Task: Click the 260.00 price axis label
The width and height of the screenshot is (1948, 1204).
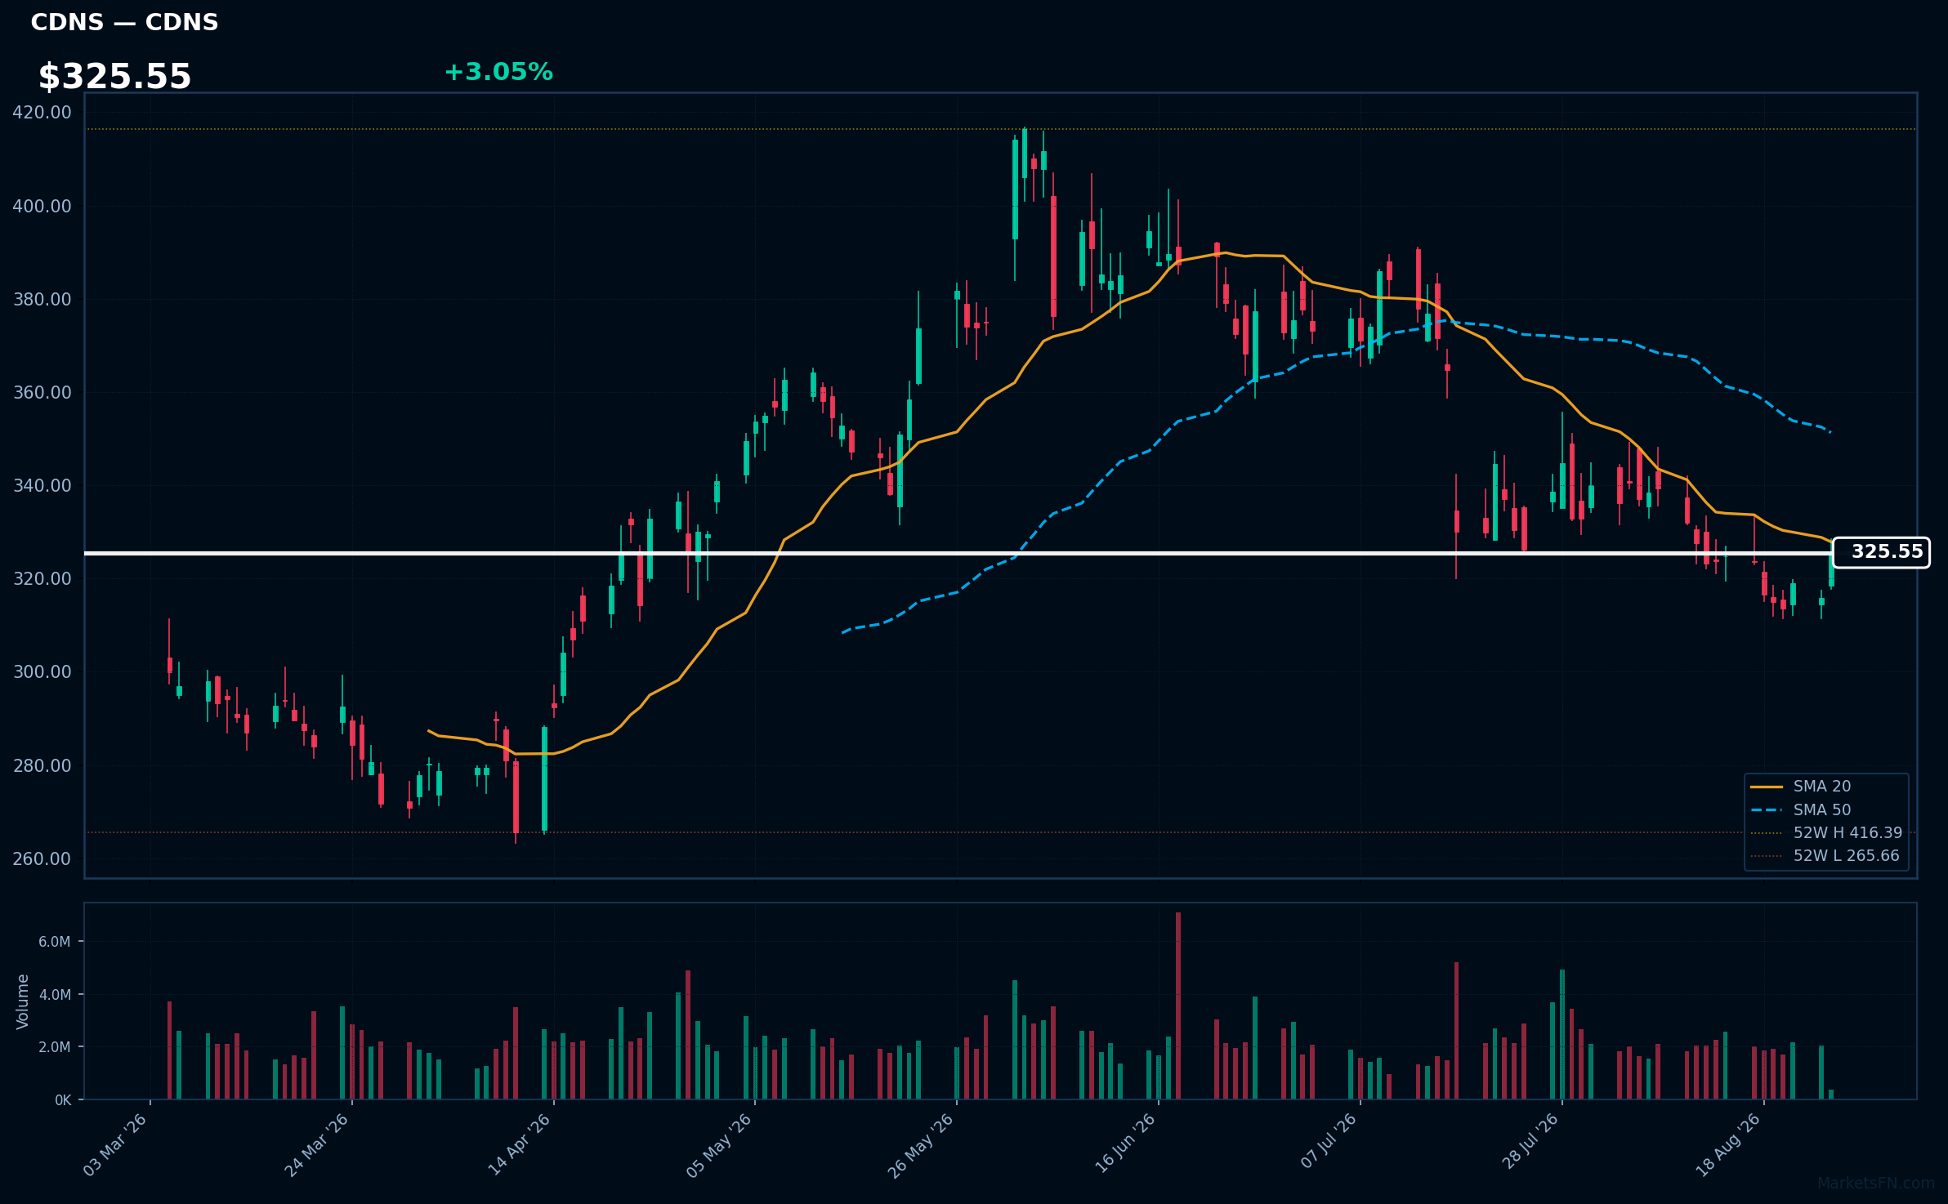Action: coord(42,858)
